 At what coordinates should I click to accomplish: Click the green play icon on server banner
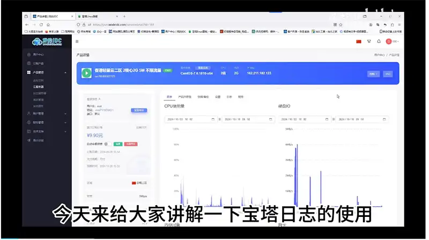pos(86,72)
